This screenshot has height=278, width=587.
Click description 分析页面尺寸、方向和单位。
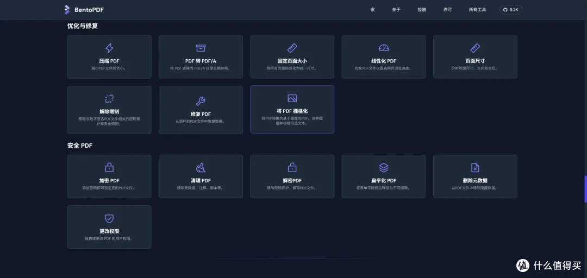(475, 68)
